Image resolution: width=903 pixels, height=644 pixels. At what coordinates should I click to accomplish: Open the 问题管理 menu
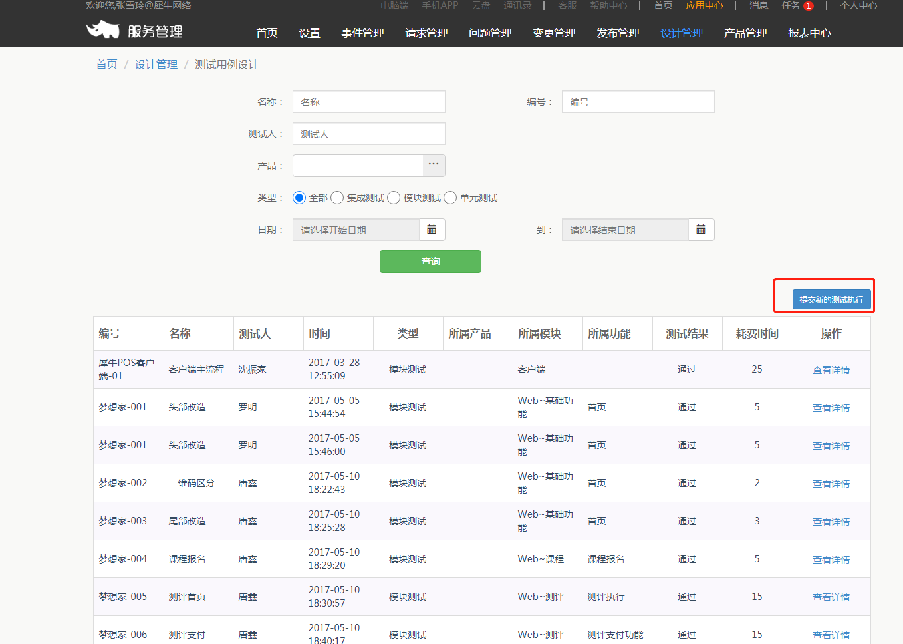point(490,33)
